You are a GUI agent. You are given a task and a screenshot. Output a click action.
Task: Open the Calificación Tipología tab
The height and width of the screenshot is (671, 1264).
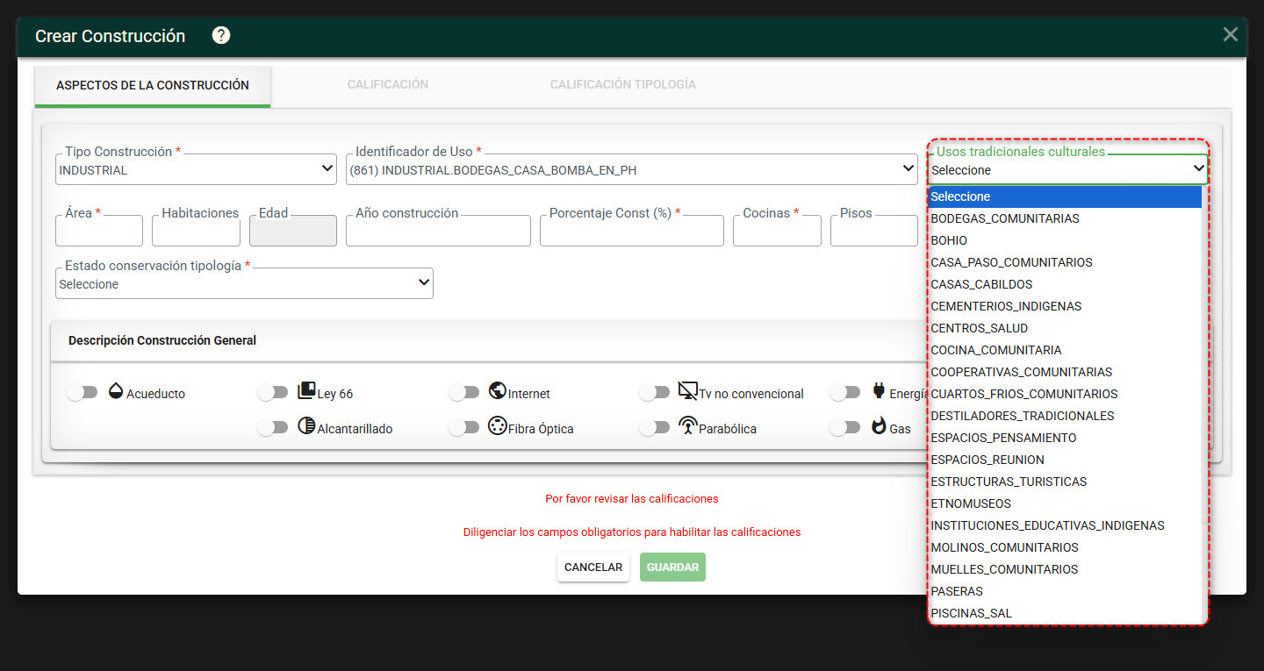[623, 85]
